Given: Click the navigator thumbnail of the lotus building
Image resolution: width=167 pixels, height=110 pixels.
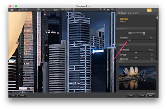Looking at the screenshot, I should (x=137, y=78).
